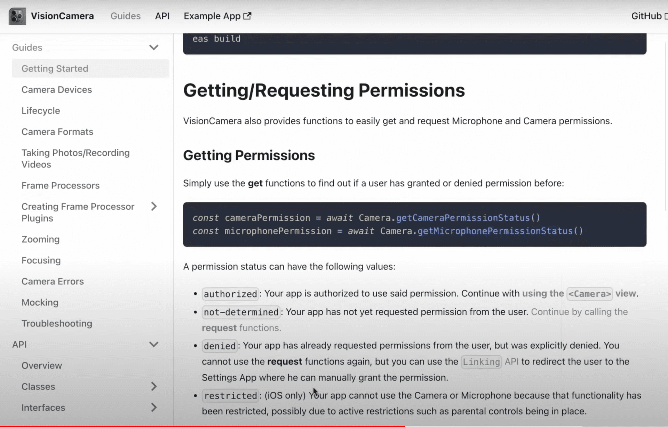Expand the Interfaces submenu arrow
Viewport: 668px width, 427px height.
click(x=154, y=408)
